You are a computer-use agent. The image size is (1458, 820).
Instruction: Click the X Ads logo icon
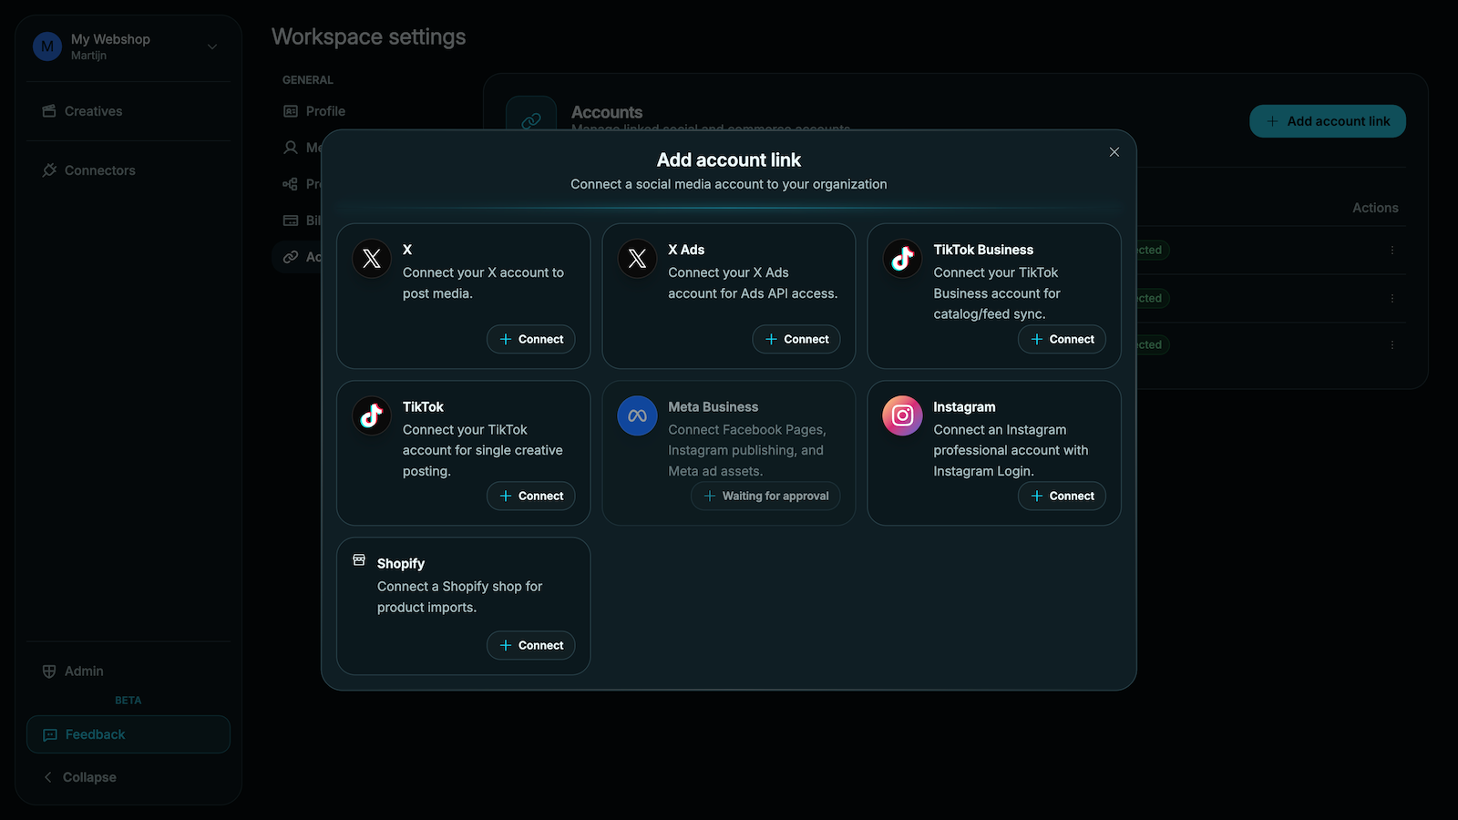(637, 259)
